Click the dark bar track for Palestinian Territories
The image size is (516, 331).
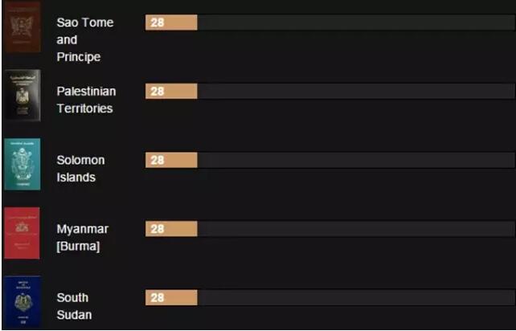click(354, 92)
